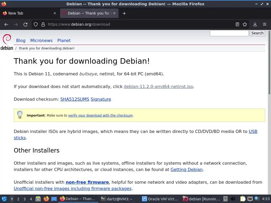The height and width of the screenshot is (203, 271).
Task: Switch to the debian [Running] VM taskbar window
Action: pos(201,199)
